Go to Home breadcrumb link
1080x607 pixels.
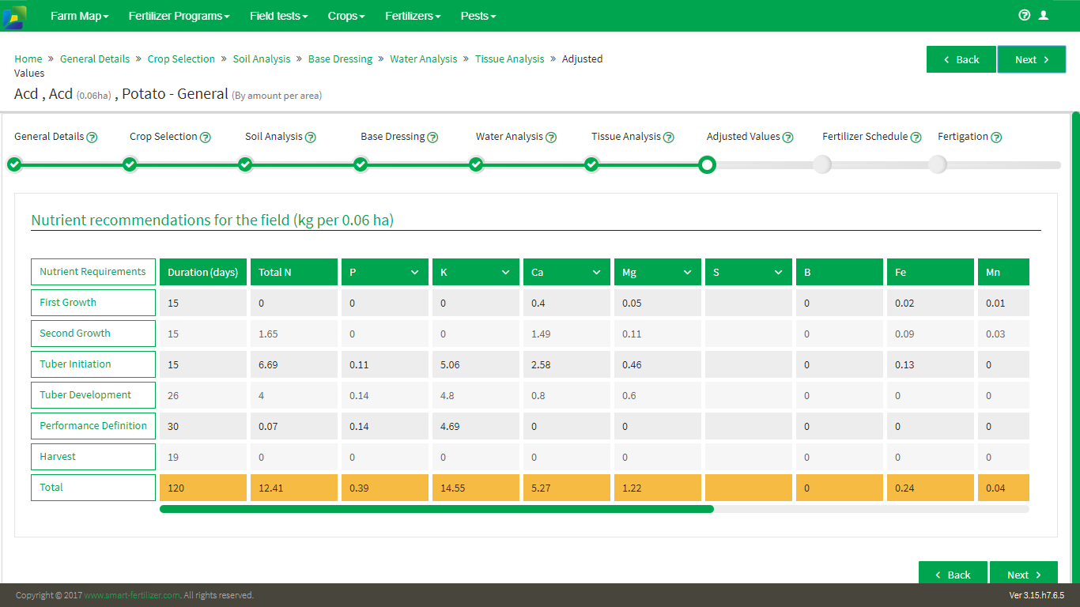(28, 59)
